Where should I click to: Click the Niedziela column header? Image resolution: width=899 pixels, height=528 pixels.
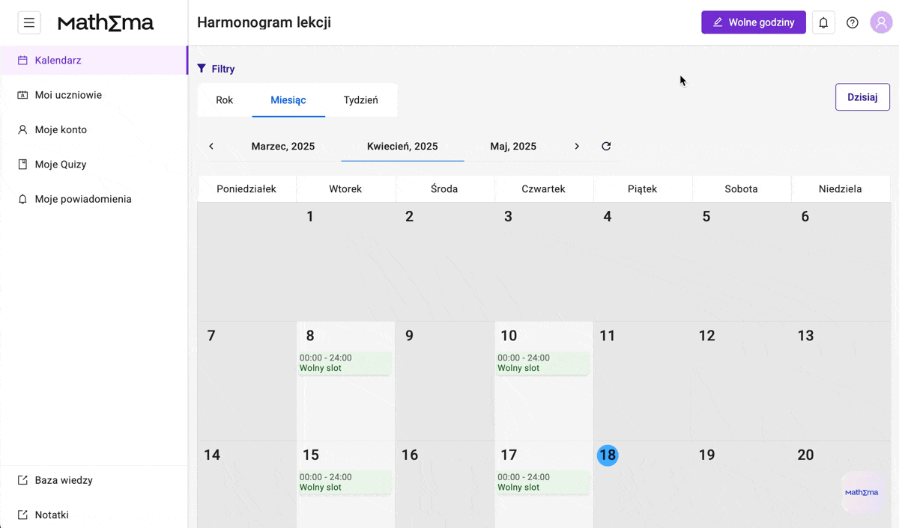[840, 189]
